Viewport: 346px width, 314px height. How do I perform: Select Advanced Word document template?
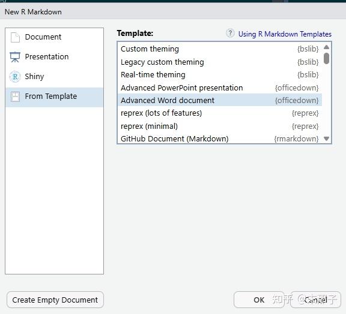tap(220, 100)
